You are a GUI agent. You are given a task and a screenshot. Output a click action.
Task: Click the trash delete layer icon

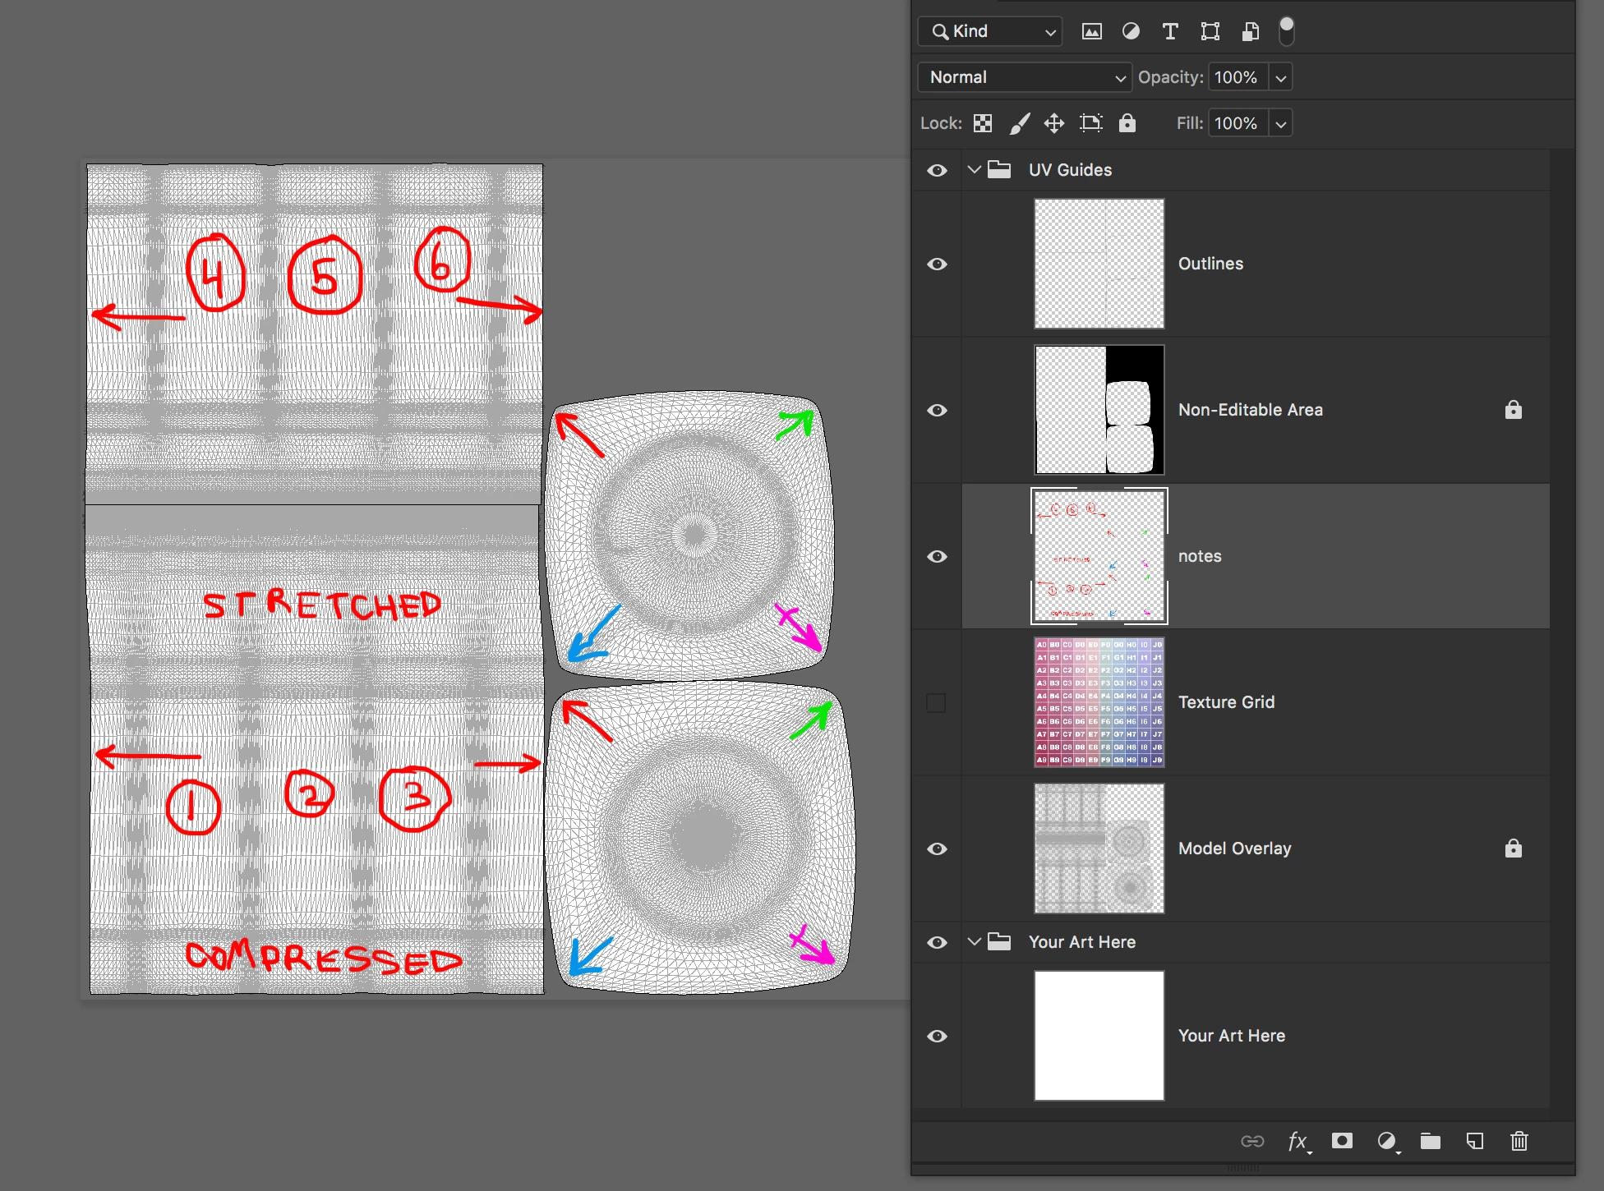click(x=1519, y=1141)
